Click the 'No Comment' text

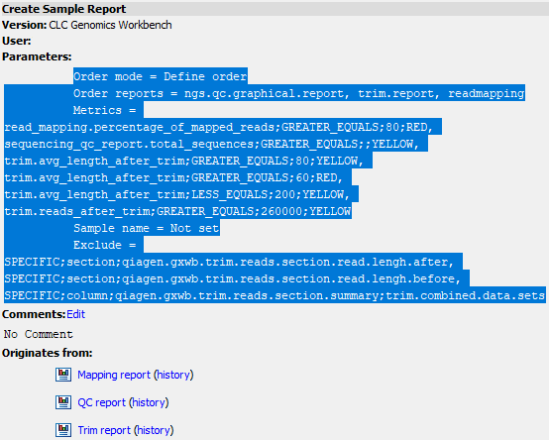[39, 334]
